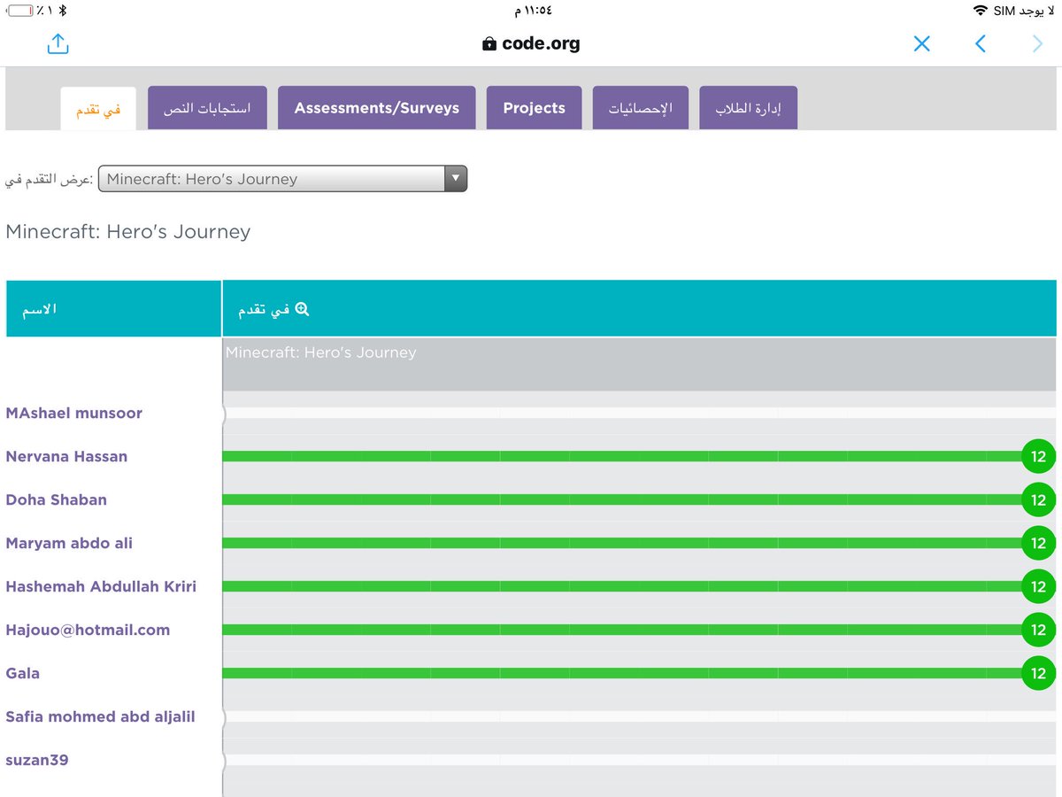Image resolution: width=1062 pixels, height=797 pixels.
Task: Open the Projects tab
Action: point(534,108)
